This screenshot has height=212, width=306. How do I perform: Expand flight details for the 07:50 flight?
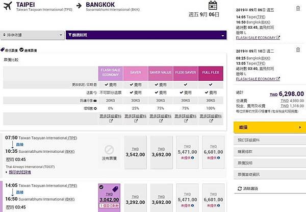click(x=20, y=172)
